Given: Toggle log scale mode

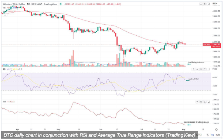Looking at the screenshot, I should [212, 135].
